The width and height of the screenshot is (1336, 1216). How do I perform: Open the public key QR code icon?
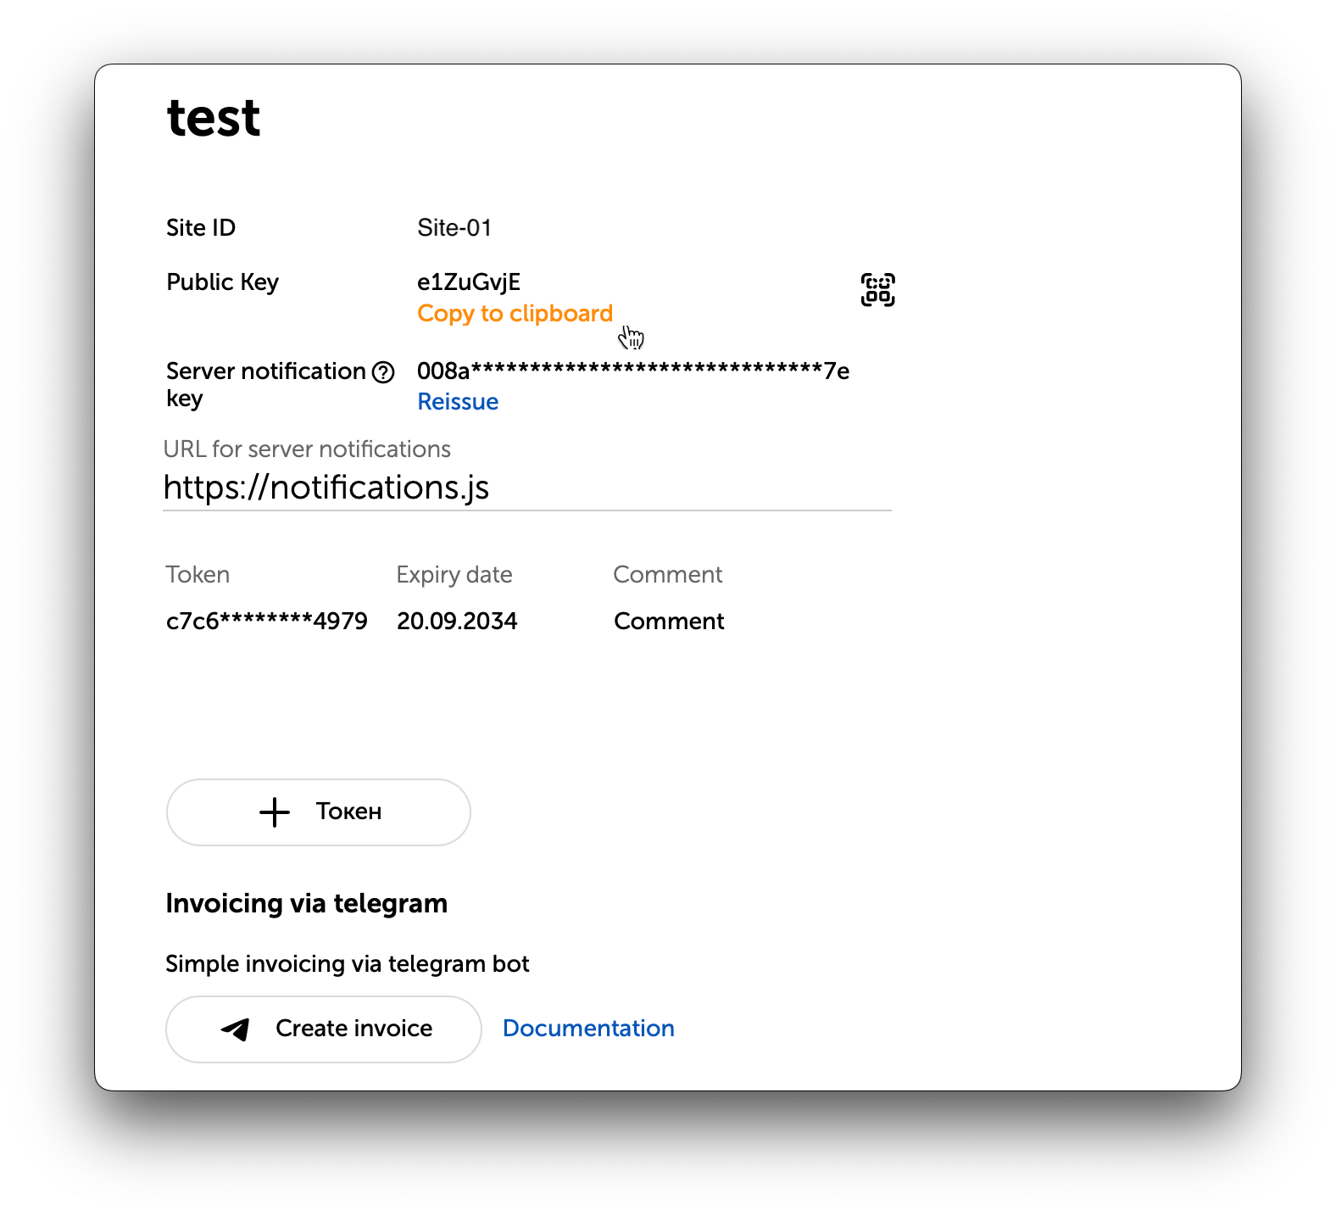877,290
